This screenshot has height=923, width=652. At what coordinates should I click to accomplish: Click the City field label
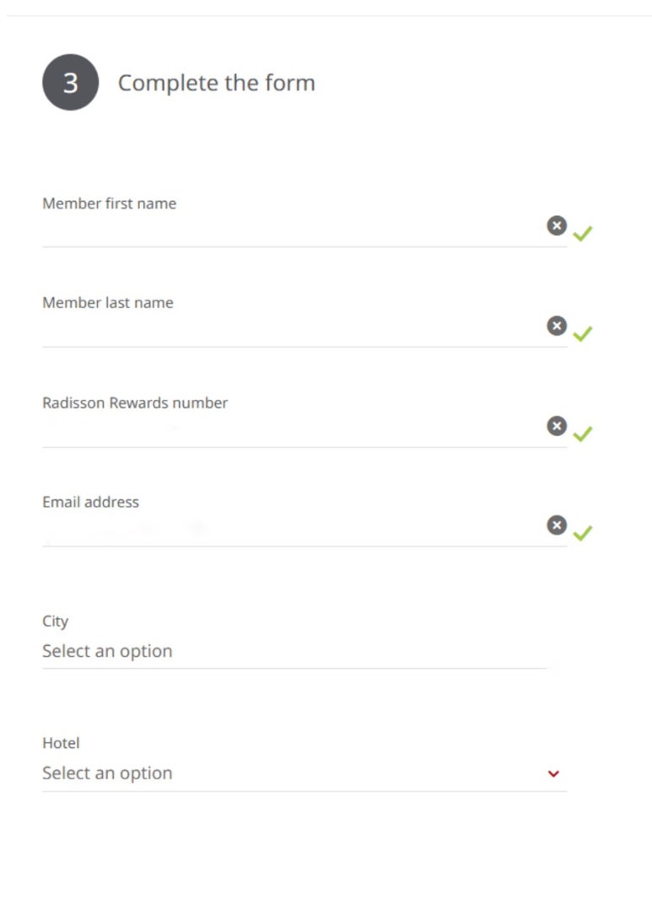pos(56,622)
